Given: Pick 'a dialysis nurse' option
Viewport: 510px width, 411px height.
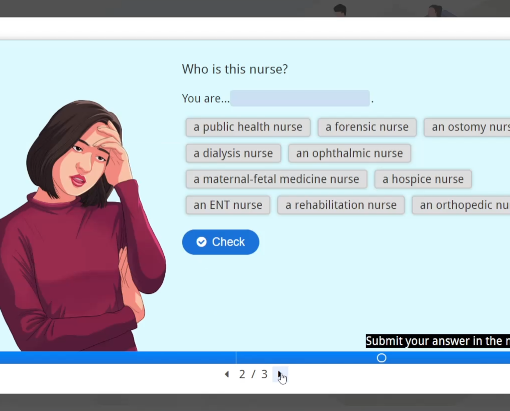Looking at the screenshot, I should pyautogui.click(x=233, y=153).
